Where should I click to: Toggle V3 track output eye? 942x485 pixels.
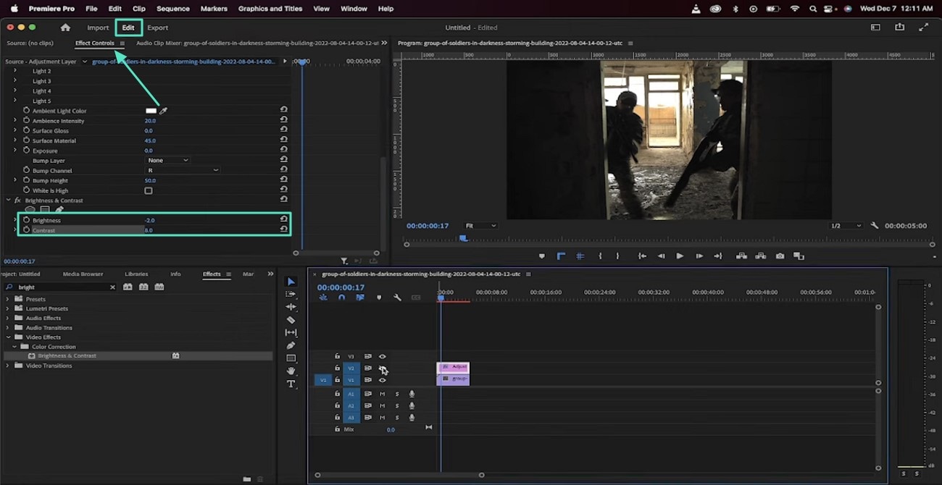click(383, 356)
